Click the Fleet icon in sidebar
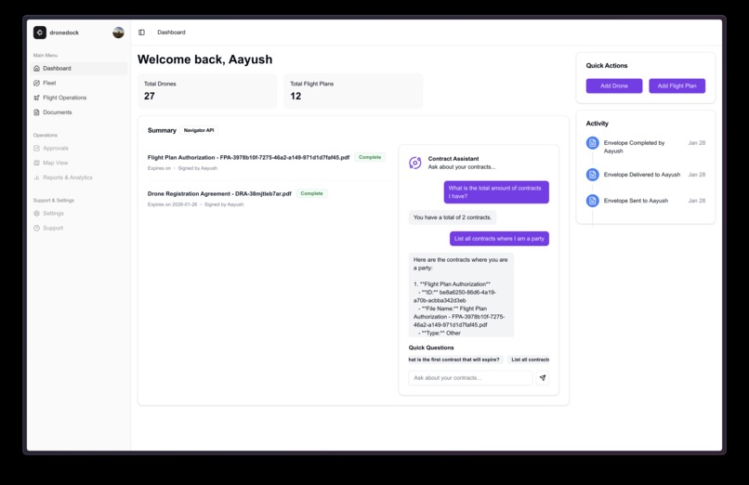The image size is (749, 485). click(x=37, y=83)
